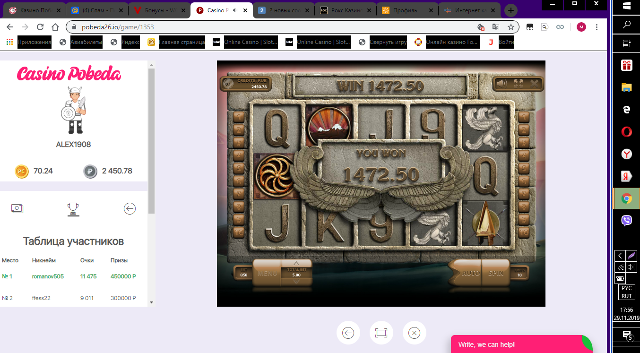Open Google Translate icon in the address bar
Image resolution: width=640 pixels, height=353 pixels.
pos(495,27)
